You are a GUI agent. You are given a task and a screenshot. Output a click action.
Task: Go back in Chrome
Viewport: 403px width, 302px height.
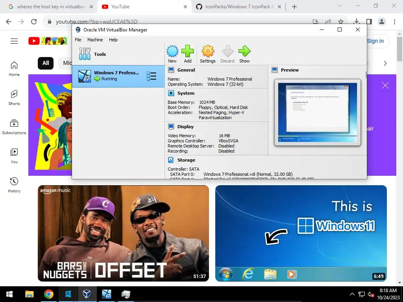click(9, 22)
